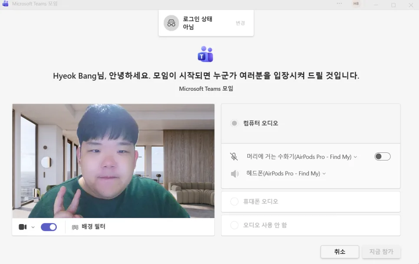Image resolution: width=419 pixels, height=264 pixels.
Task: Click the incognito glasses sign-in status icon
Action: click(171, 23)
